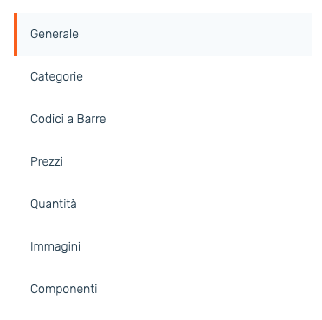Select the Quantità menu entry
Screen dimensions: 322x320
[163, 205]
